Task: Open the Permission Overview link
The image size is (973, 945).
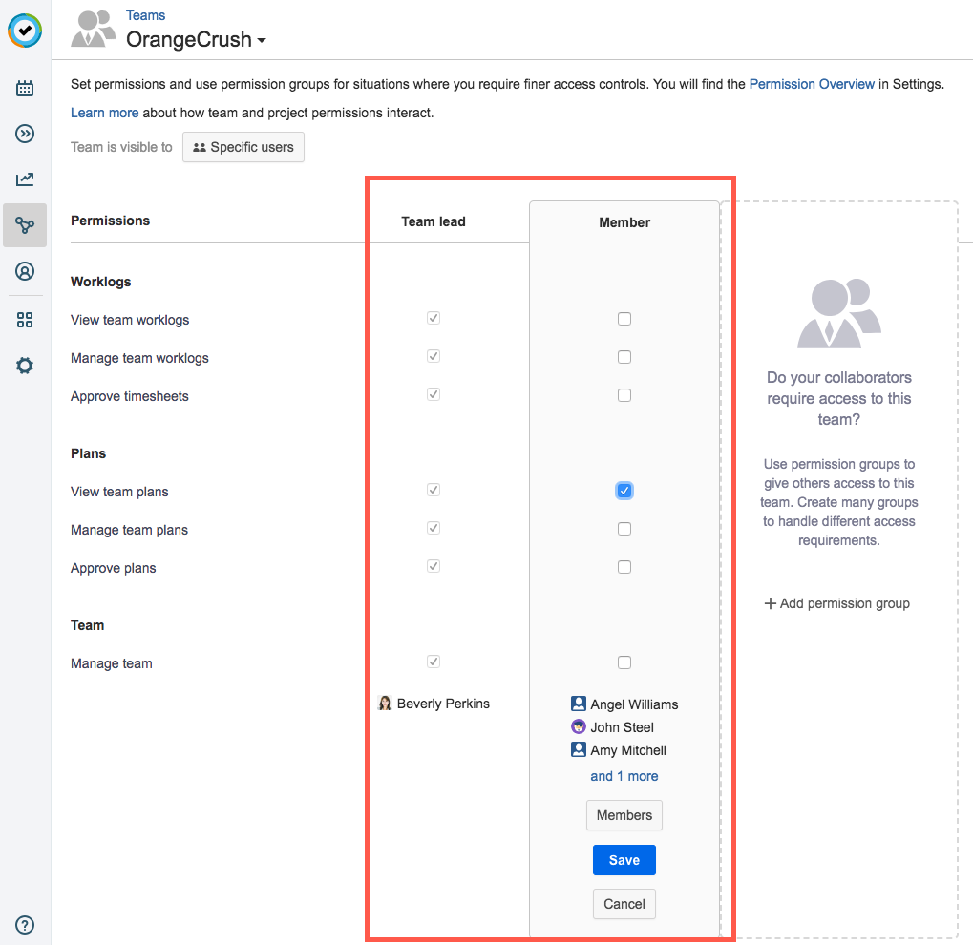Action: pyautogui.click(x=812, y=84)
